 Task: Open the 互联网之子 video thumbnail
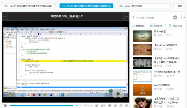142,103
